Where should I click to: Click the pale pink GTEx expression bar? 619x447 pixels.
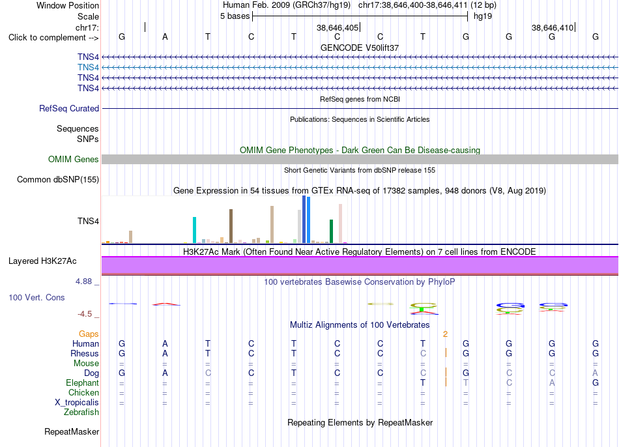[x=340, y=223]
